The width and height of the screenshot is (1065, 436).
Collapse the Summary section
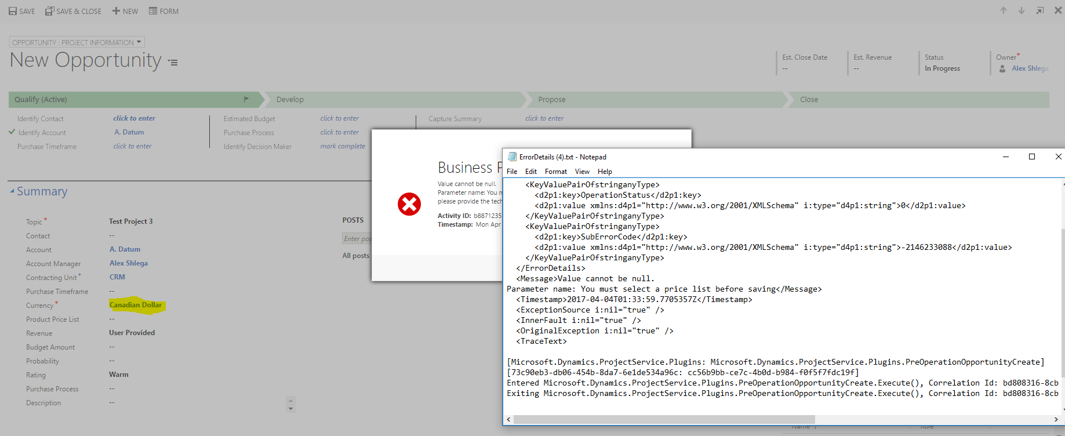12,191
